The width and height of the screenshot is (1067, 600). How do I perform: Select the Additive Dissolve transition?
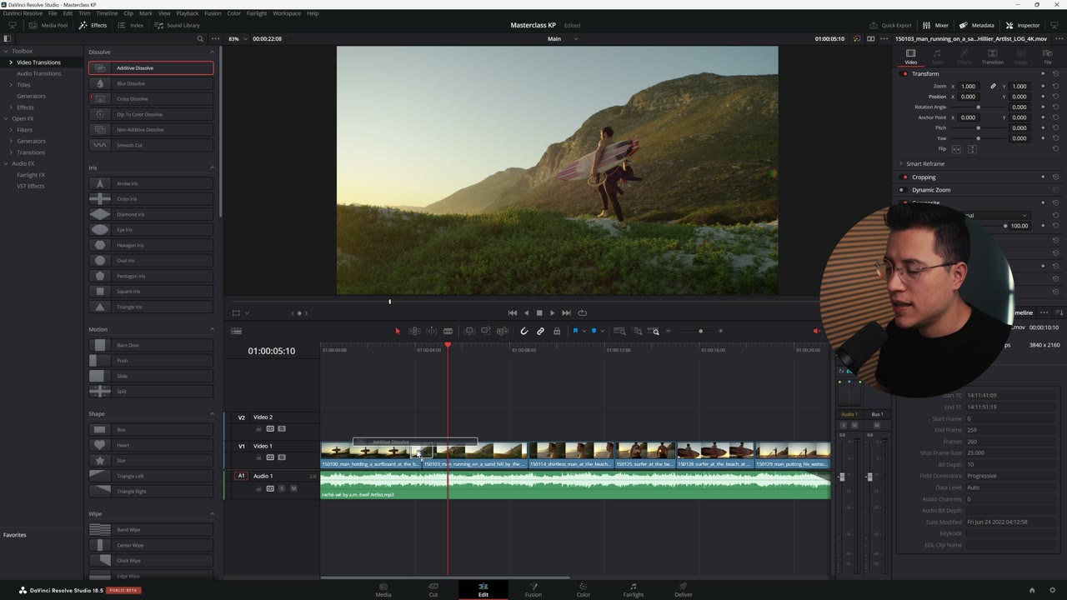pyautogui.click(x=151, y=67)
